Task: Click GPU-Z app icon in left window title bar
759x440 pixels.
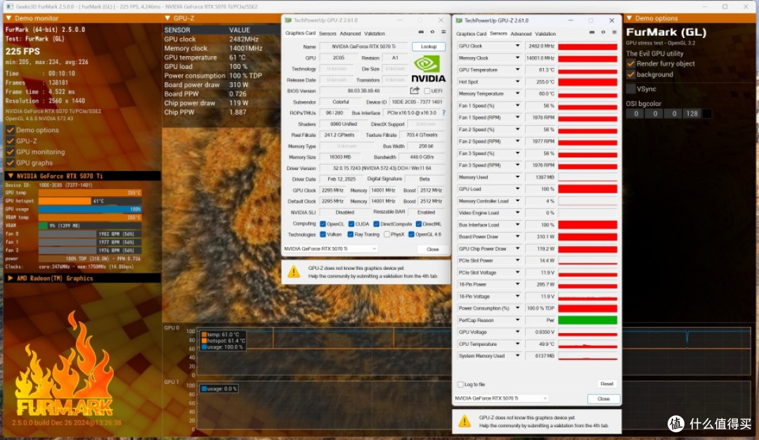Action: 288,20
